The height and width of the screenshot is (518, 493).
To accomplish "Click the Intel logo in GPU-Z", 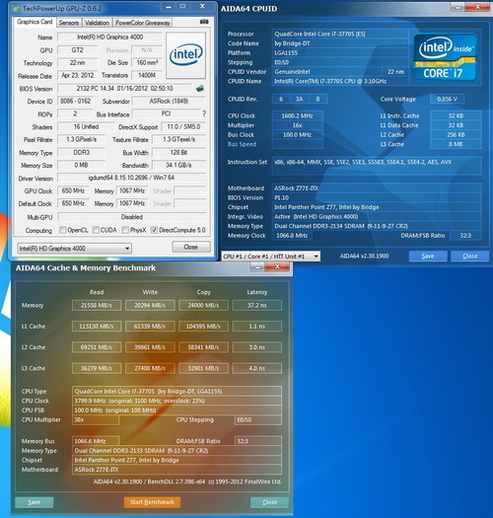I will pos(185,55).
